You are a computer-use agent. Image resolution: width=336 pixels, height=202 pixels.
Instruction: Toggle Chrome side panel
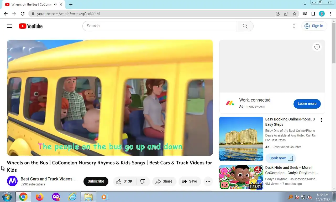coord(313,14)
